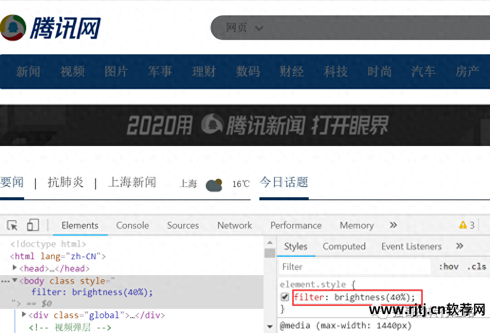Expand the head element in the DOM tree

click(x=15, y=268)
